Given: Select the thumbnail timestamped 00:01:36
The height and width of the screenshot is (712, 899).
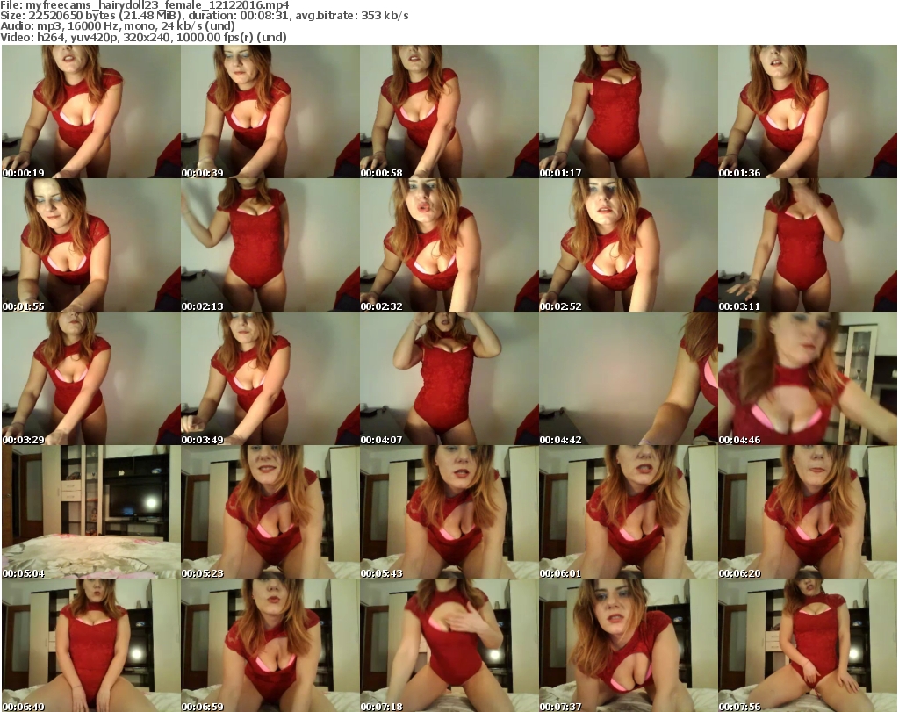Looking at the screenshot, I should (808, 111).
